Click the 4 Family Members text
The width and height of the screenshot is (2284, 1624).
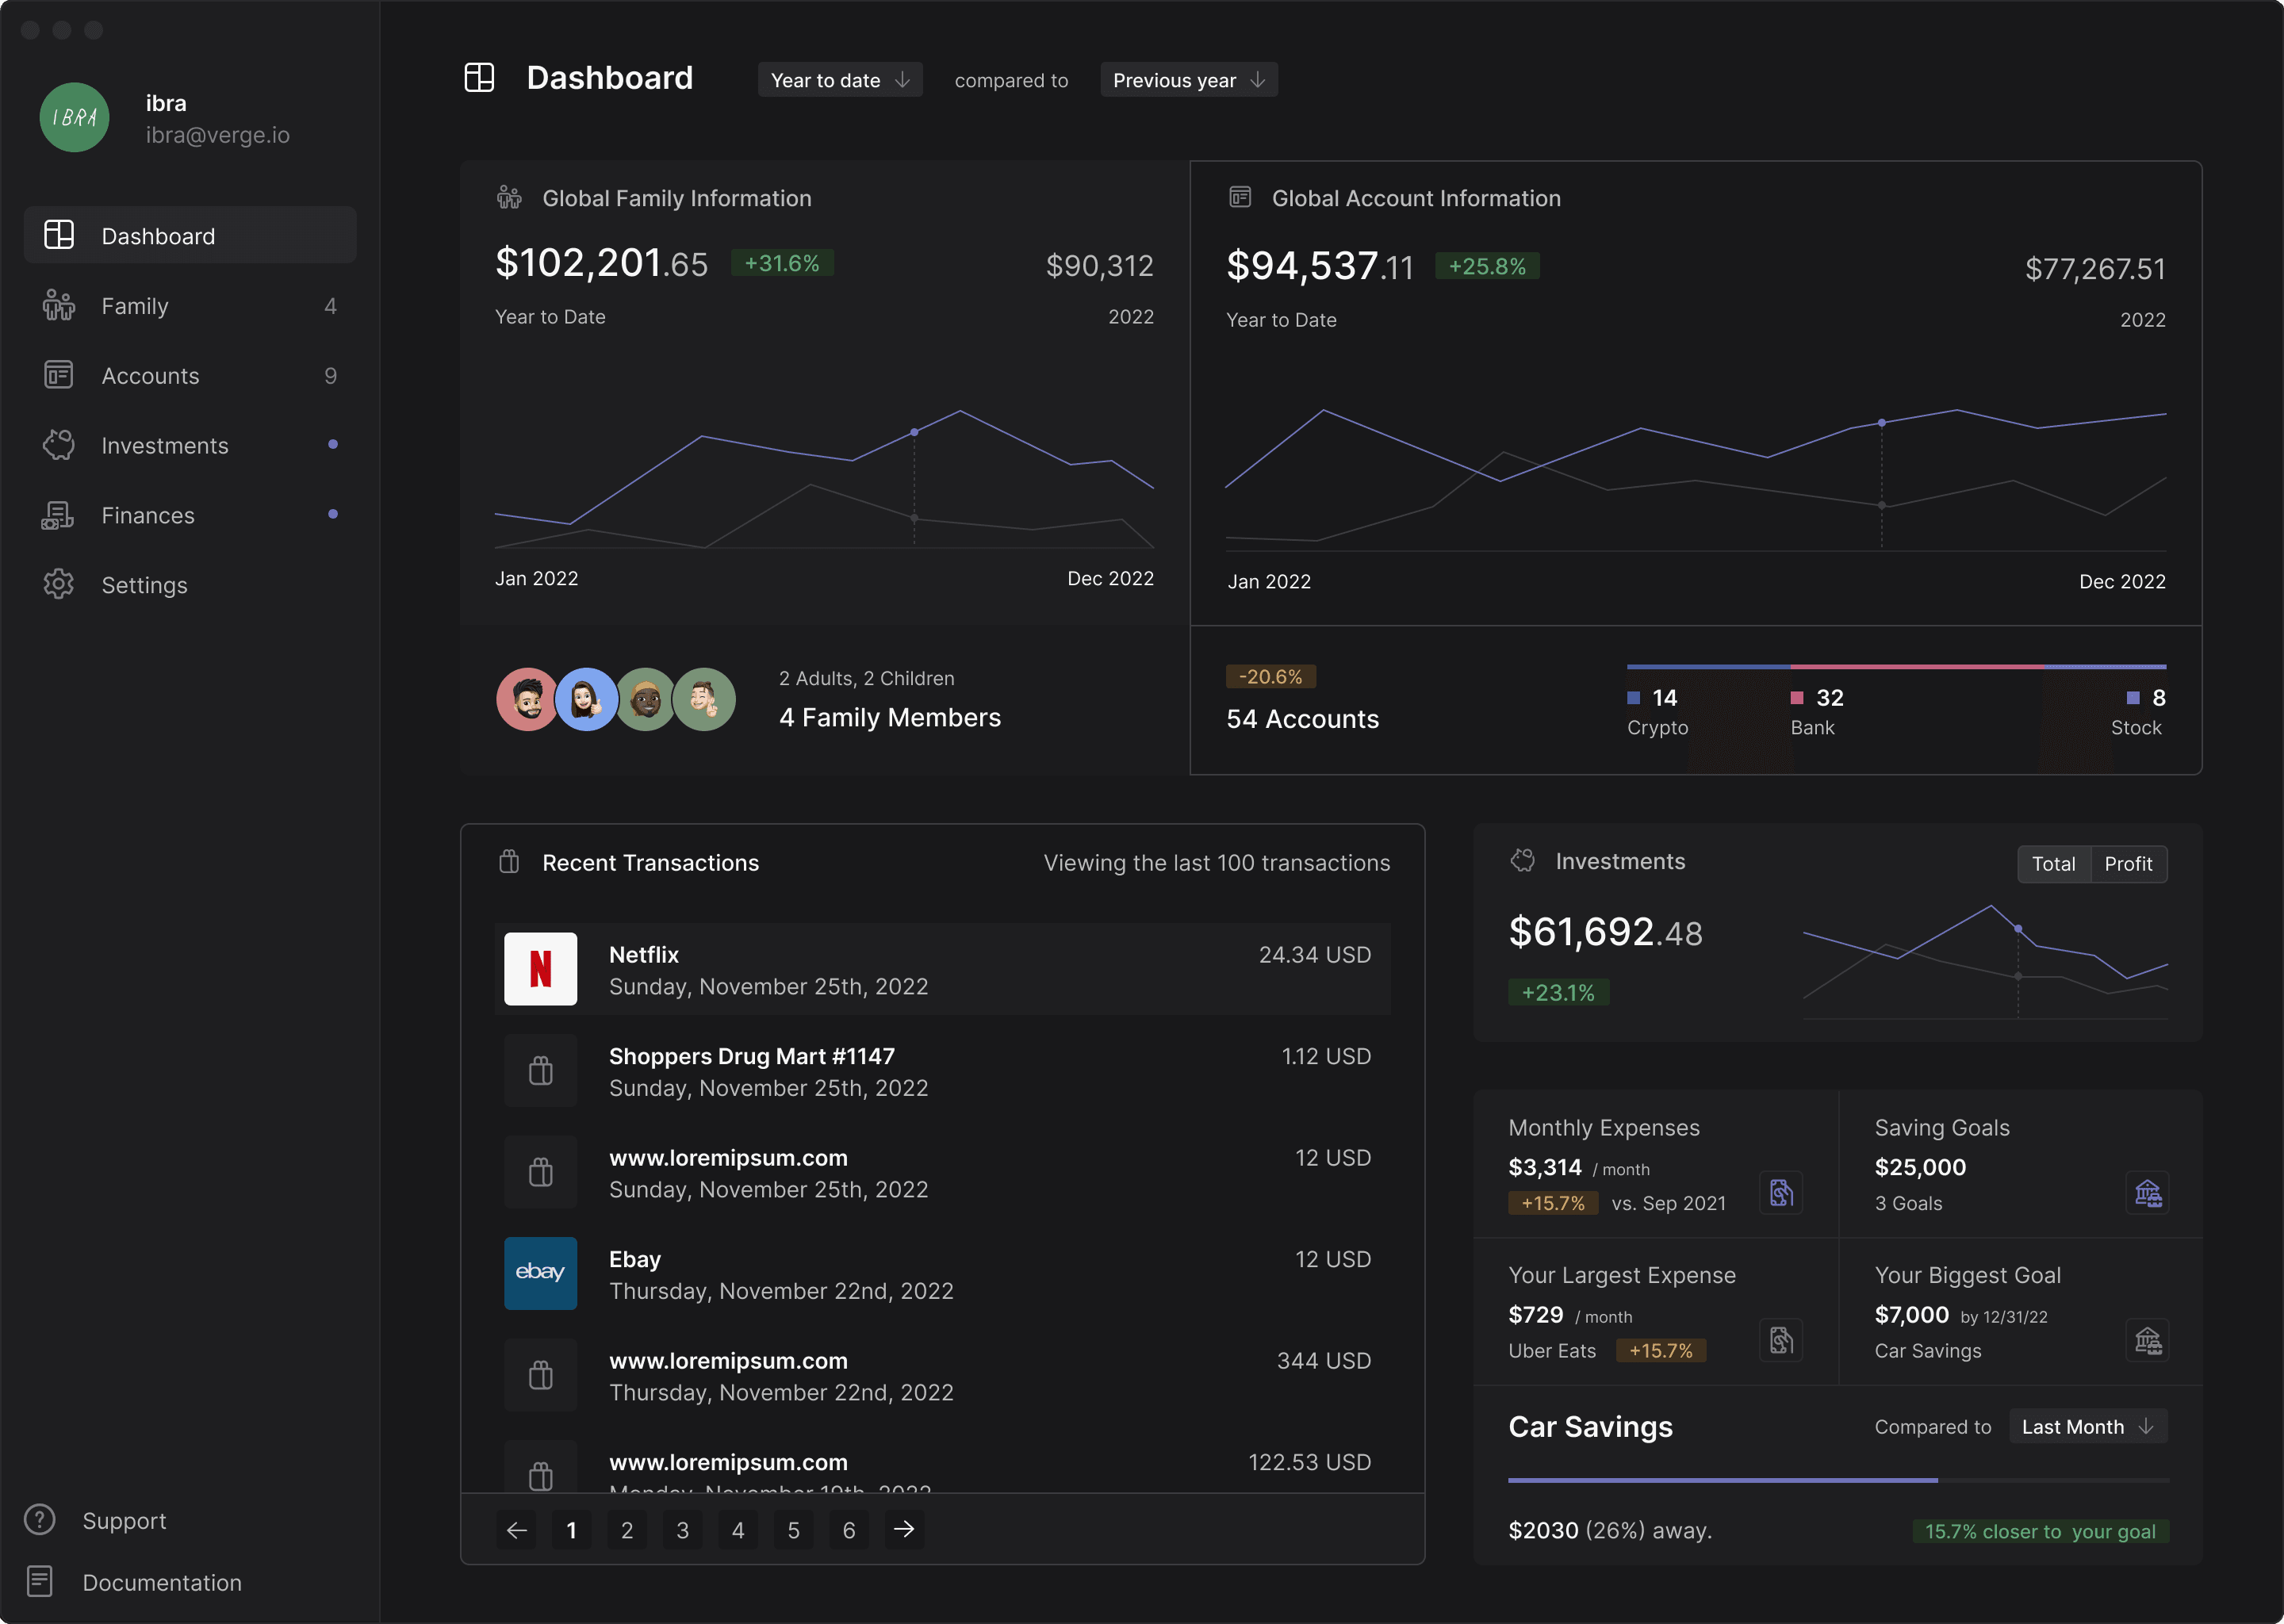890,718
